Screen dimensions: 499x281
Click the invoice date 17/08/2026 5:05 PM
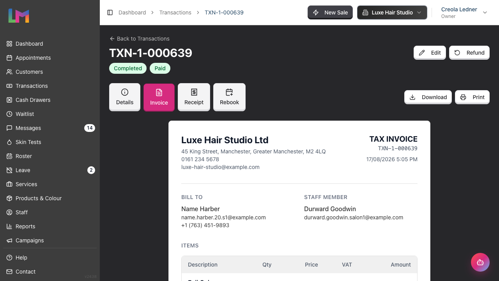[392, 159]
